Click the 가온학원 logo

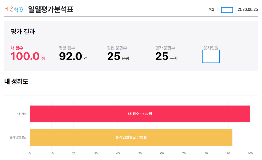[x=14, y=9]
